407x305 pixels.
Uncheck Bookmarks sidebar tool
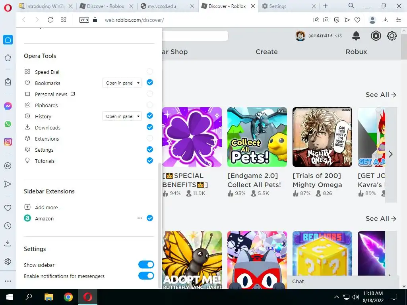(x=150, y=83)
